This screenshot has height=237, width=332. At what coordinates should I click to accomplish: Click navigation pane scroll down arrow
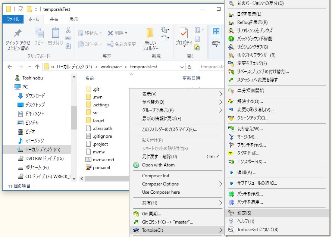[74, 178]
